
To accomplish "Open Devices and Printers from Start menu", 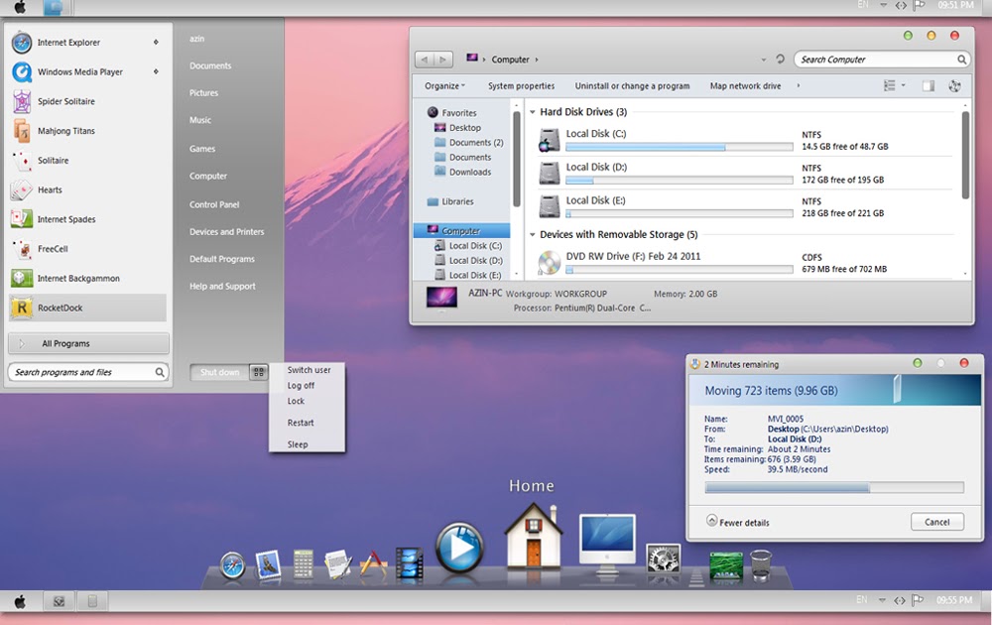I will pos(226,232).
